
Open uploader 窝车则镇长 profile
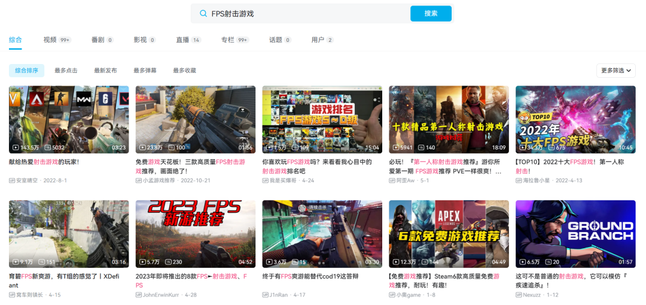(x=30, y=295)
